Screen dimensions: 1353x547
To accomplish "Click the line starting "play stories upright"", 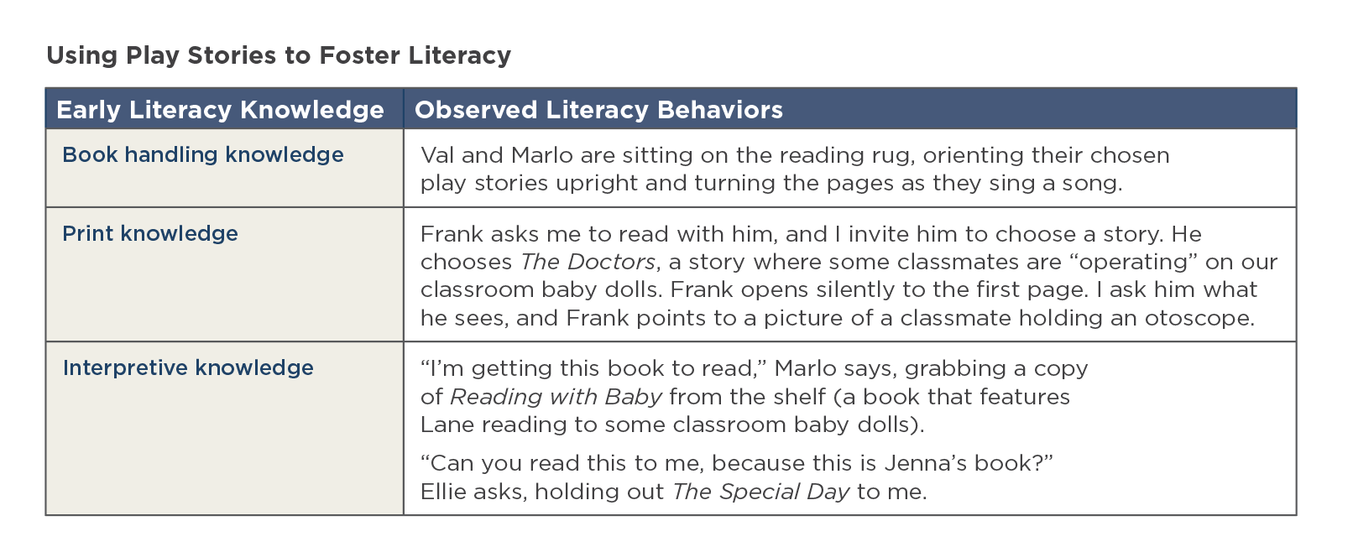I will point(771,183).
